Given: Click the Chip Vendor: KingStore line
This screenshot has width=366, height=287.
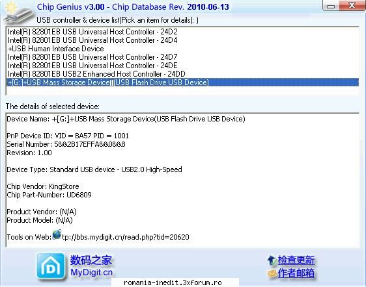Looking at the screenshot, I should pyautogui.click(x=43, y=186).
